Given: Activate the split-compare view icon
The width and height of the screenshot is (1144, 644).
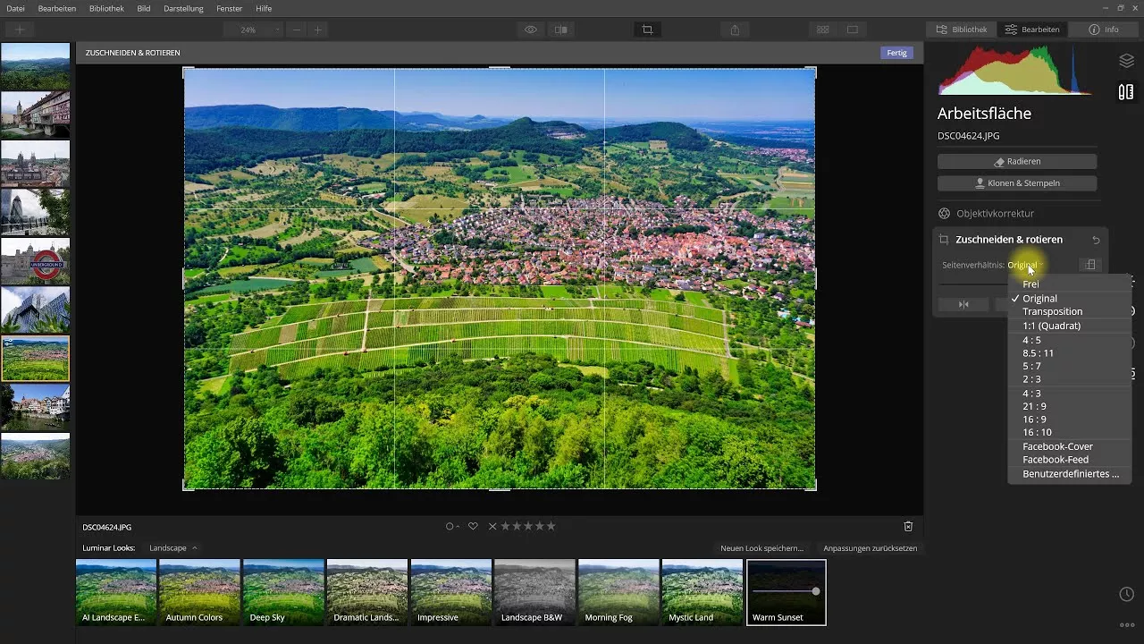Looking at the screenshot, I should (x=561, y=30).
